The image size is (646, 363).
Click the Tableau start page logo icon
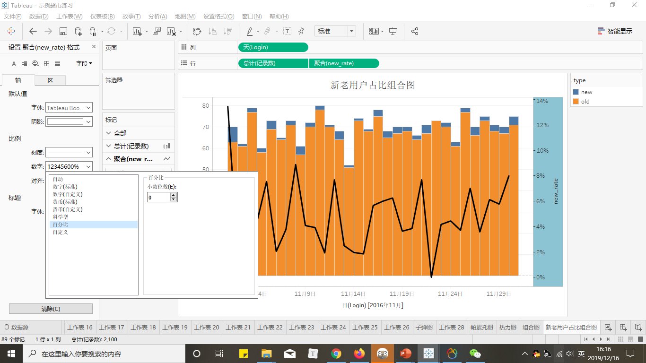(x=11, y=31)
